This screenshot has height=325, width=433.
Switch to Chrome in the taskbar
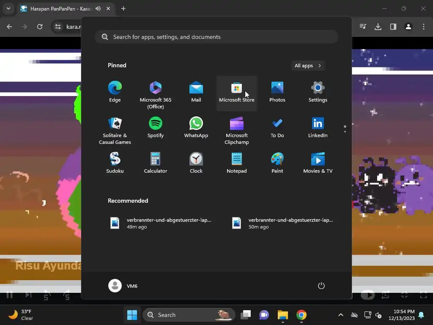(301, 315)
